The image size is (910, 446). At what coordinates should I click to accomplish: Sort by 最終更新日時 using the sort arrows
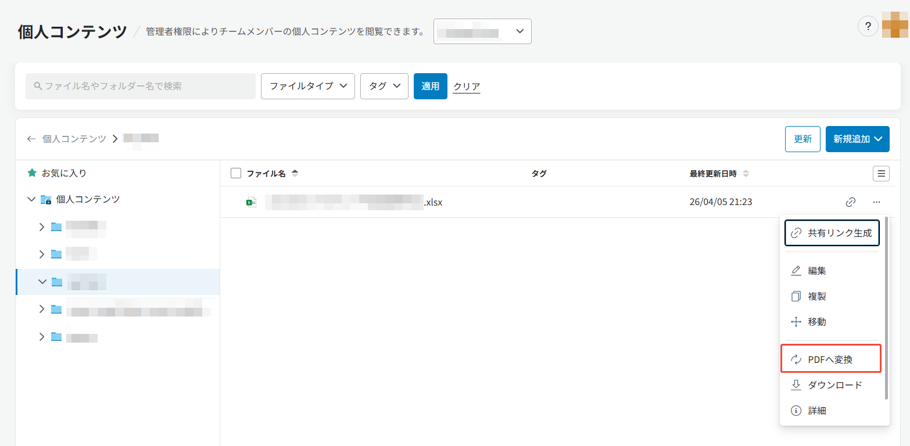[x=746, y=174]
